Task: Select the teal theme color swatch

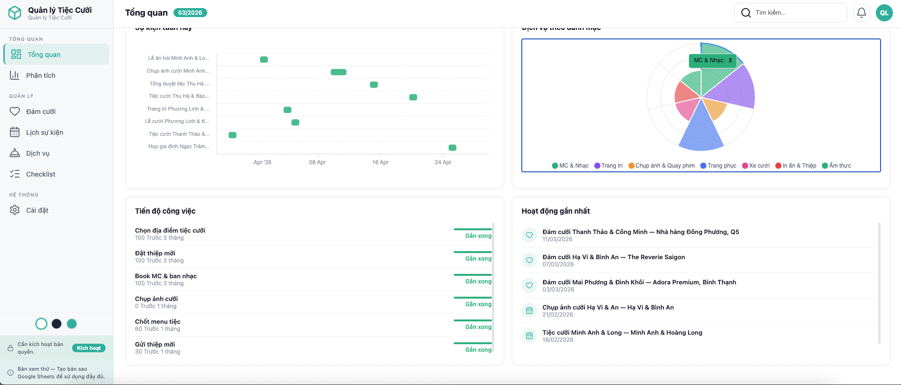Action: pos(72,324)
